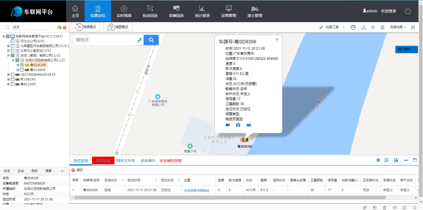The image size is (423, 210).
Task: Click the green refresh icon in tree panel
Action: [59, 27]
